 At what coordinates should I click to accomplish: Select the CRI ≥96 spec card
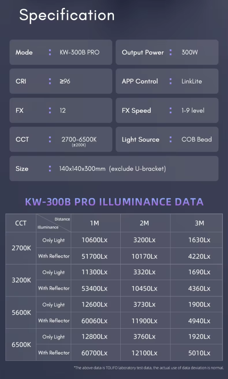point(61,81)
